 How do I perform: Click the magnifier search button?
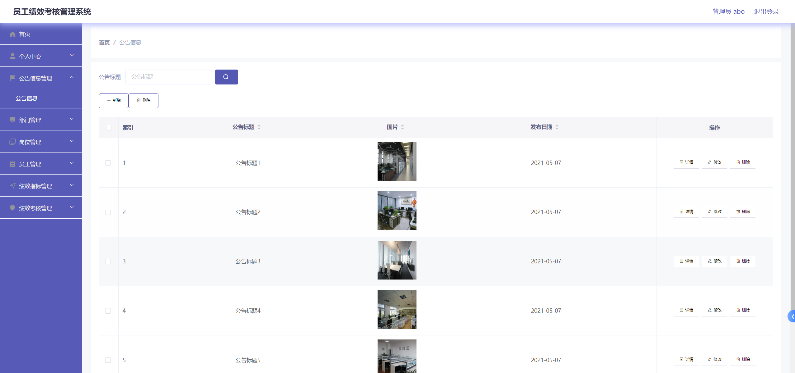[x=226, y=77]
